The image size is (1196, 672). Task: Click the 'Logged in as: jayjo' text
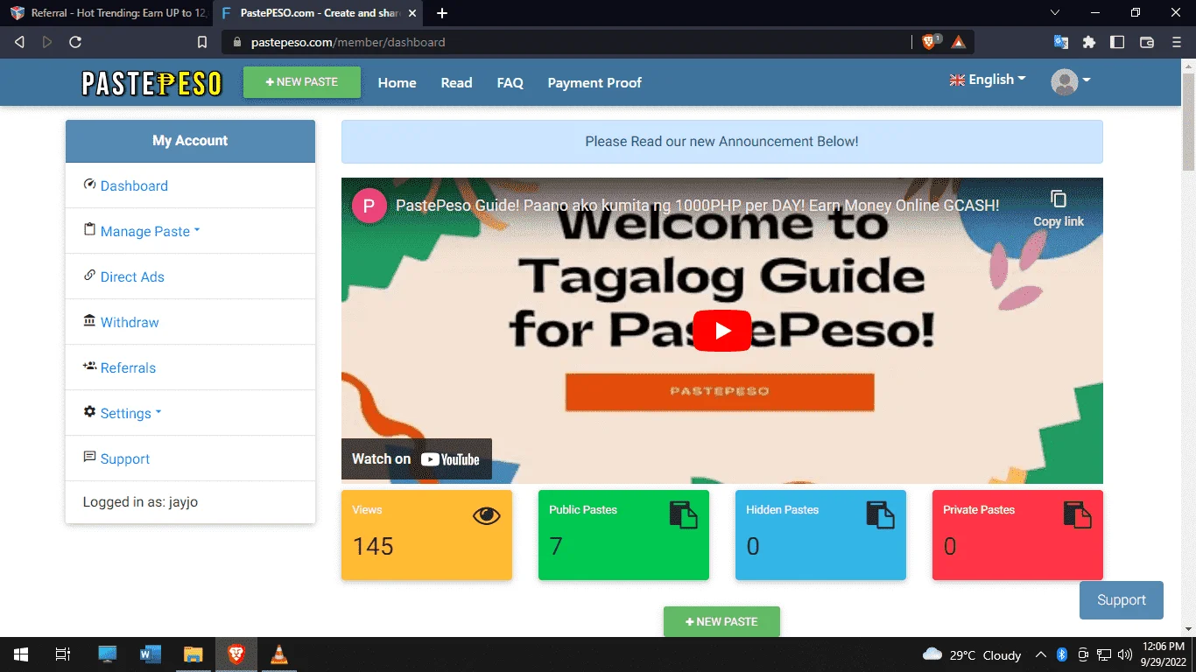point(140,502)
